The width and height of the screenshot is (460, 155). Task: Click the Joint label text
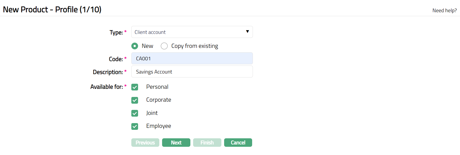click(152, 113)
